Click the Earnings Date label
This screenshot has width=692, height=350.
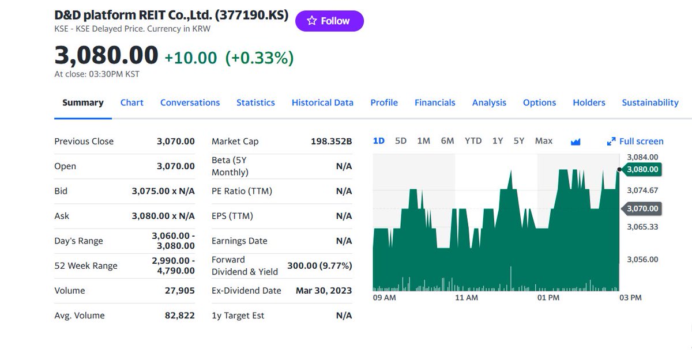(x=239, y=241)
